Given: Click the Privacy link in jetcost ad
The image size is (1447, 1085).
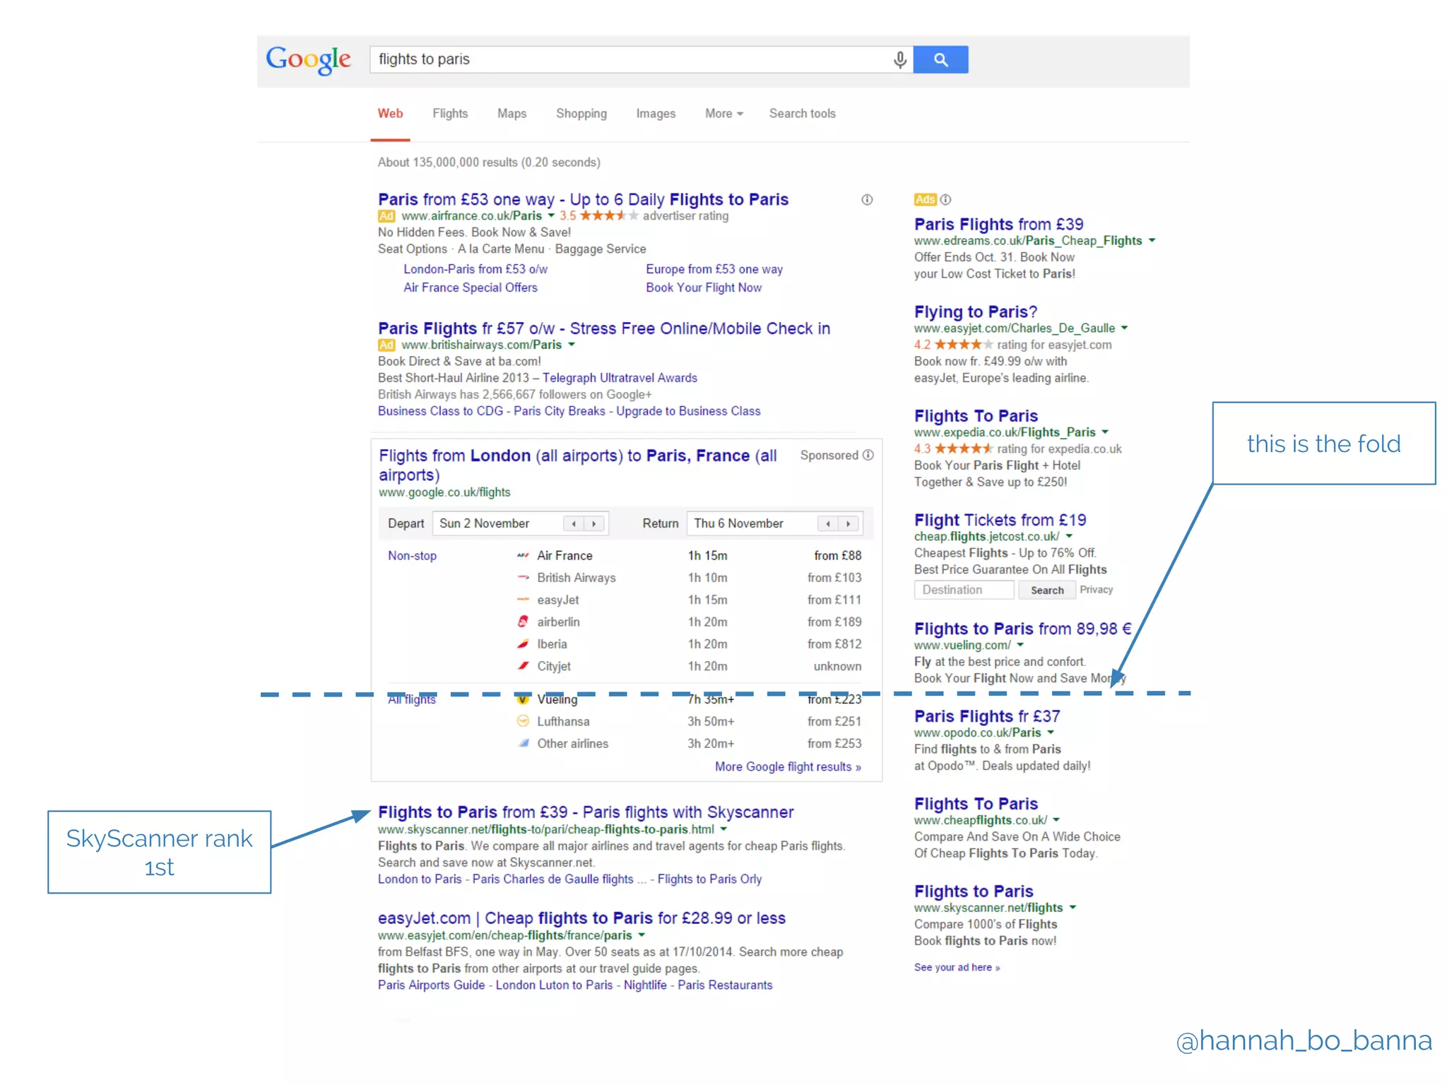Looking at the screenshot, I should coord(1096,590).
